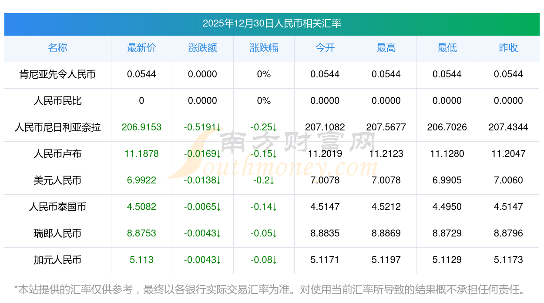Select the 肯尼亚先令人民币 row name
This screenshot has height=303, width=544.
click(x=57, y=74)
